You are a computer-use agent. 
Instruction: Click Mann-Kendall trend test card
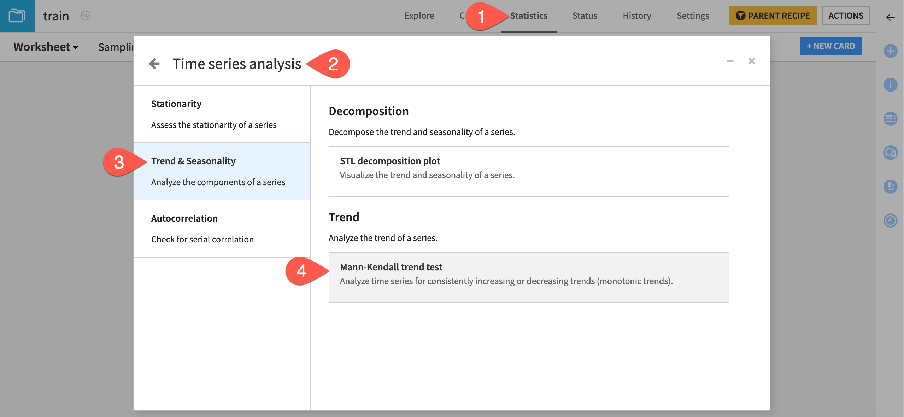pos(529,277)
